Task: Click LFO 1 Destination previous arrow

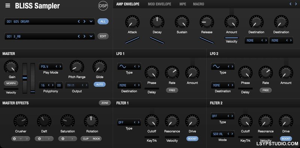Action: point(135,85)
